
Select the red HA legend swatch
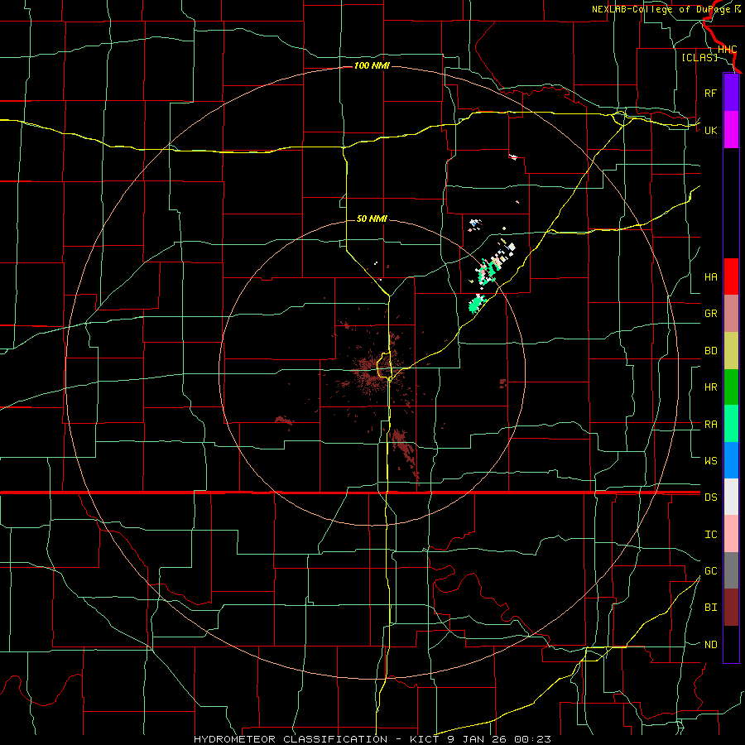tap(731, 276)
